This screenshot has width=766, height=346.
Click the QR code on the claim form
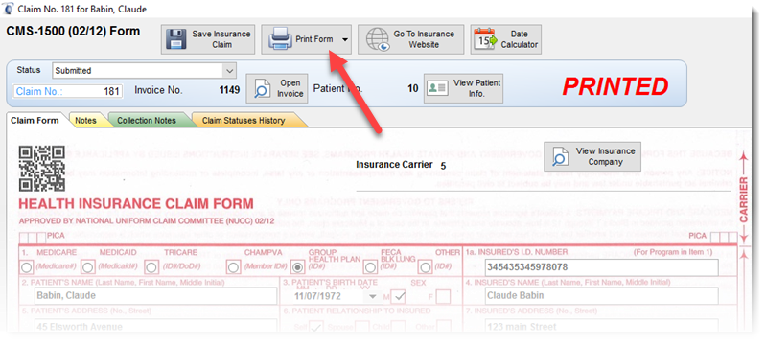(42, 168)
